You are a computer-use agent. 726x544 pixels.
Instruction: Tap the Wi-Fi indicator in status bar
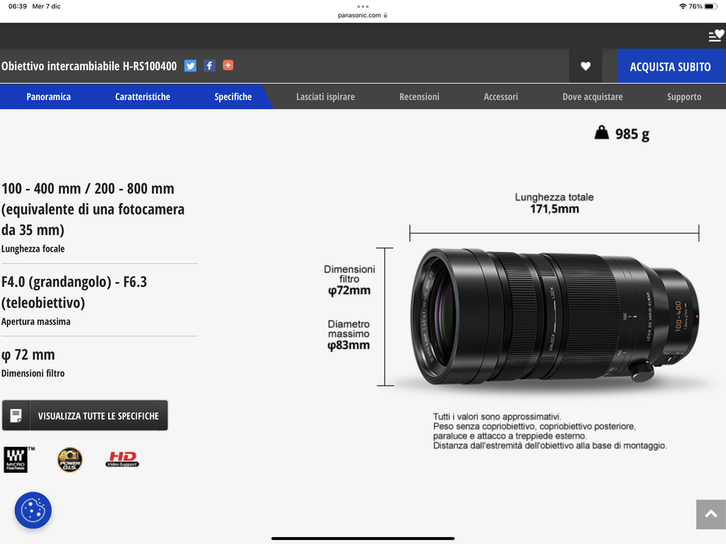point(682,7)
